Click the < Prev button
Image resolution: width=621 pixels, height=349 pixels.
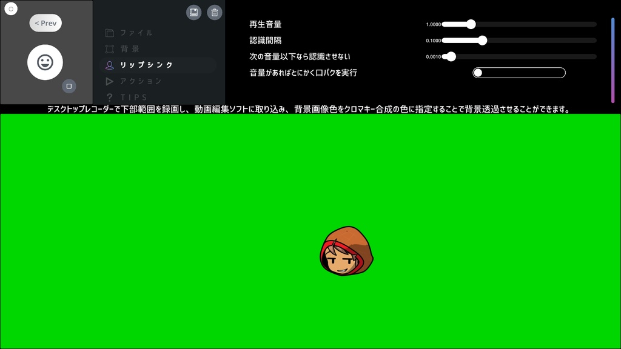(45, 22)
